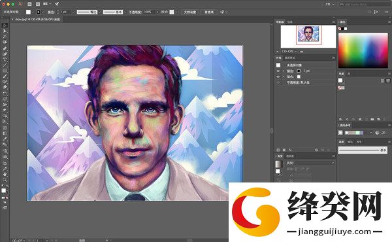Click the control bar stroke color swatch
Screen dimensions: 392x242
(39, 12)
